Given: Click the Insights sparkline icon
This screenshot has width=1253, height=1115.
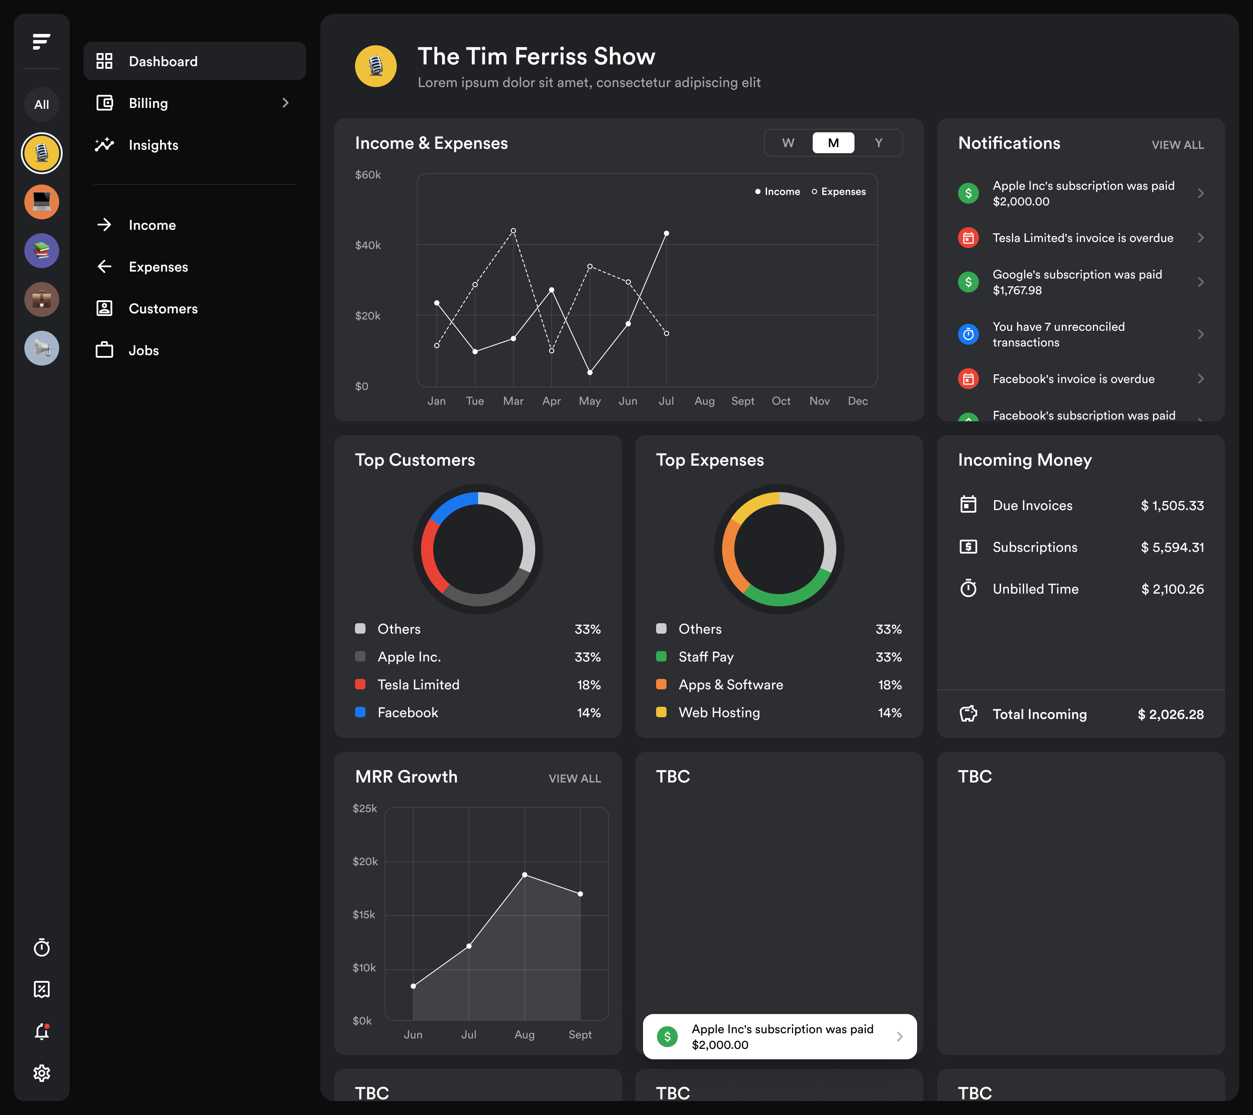Looking at the screenshot, I should coord(104,144).
